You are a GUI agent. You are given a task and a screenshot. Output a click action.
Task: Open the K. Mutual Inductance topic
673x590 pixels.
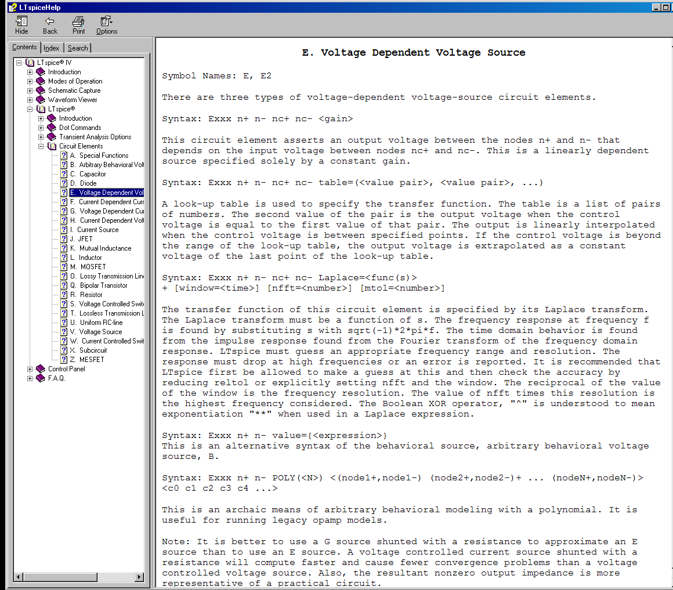tap(101, 248)
